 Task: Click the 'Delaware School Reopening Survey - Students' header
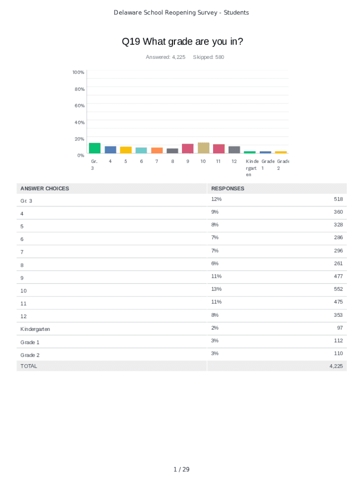[x=181, y=13]
